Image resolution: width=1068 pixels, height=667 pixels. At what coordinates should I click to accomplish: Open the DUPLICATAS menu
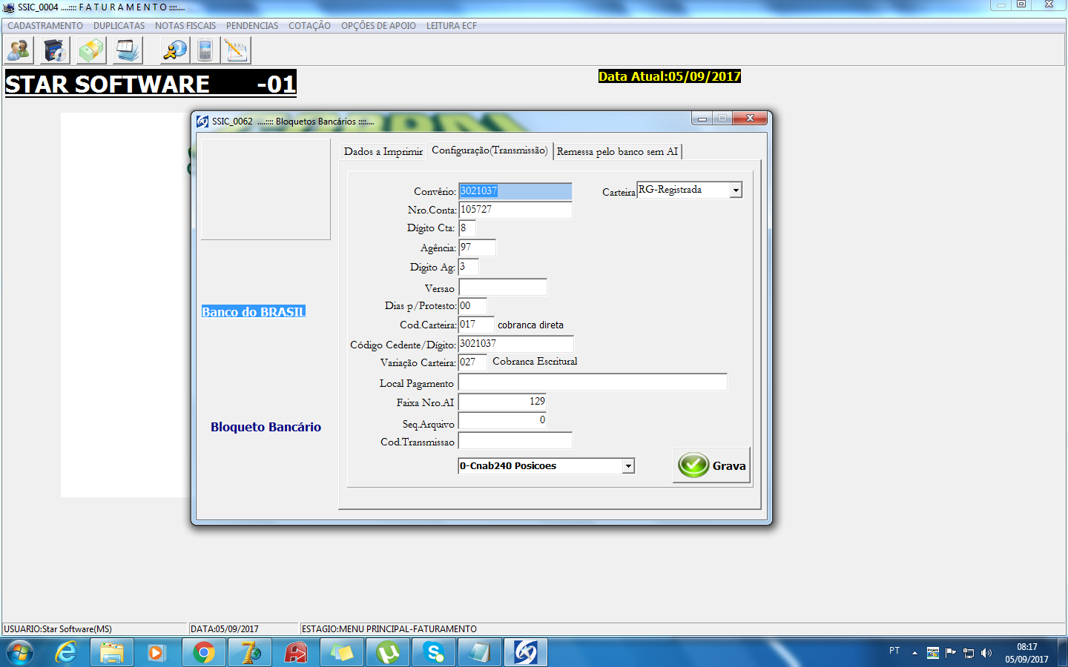(119, 26)
